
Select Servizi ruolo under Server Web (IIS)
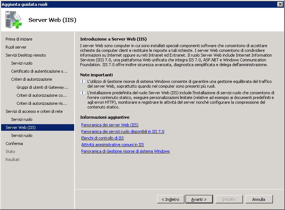point(22,135)
